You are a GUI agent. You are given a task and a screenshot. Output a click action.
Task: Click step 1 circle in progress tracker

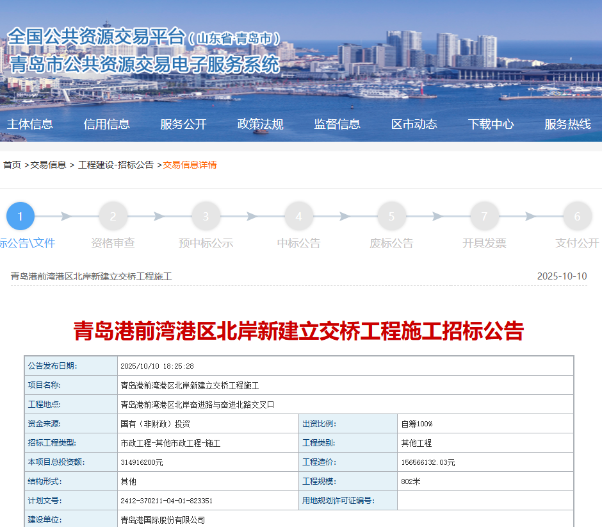(x=20, y=216)
